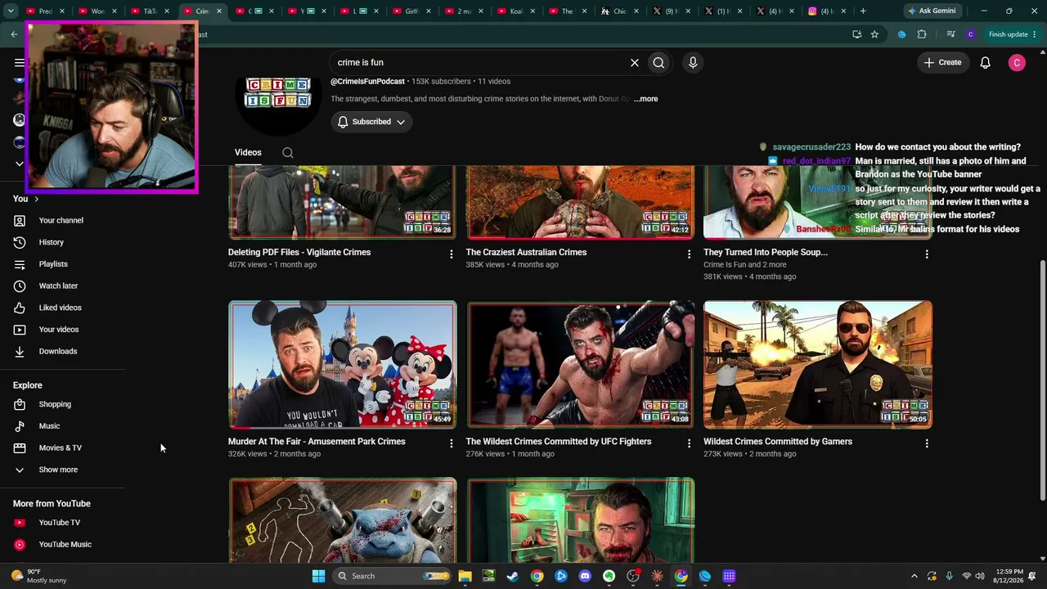Click the Ask Gemini button
Screen dimensions: 1047x589
932,11
